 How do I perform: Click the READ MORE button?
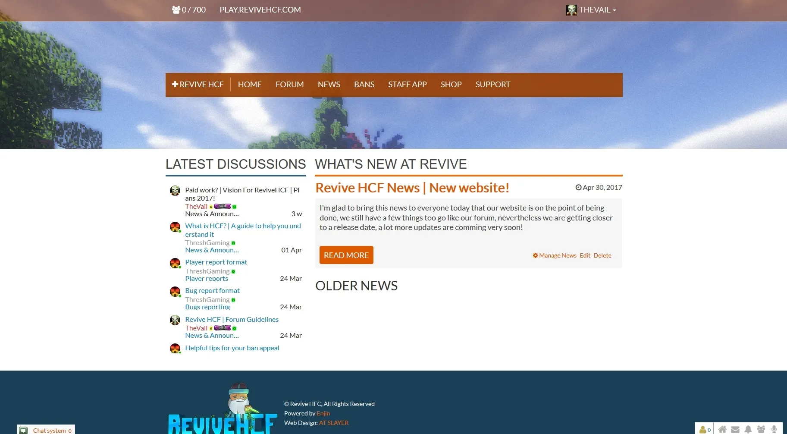coord(346,255)
